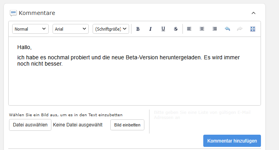Click the Kommentare heading text
The width and height of the screenshot is (279, 150).
click(x=37, y=13)
